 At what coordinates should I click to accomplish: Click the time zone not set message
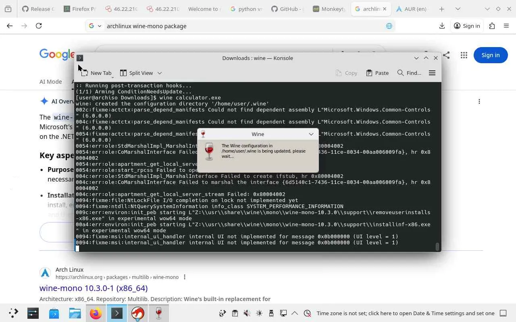[405, 313]
